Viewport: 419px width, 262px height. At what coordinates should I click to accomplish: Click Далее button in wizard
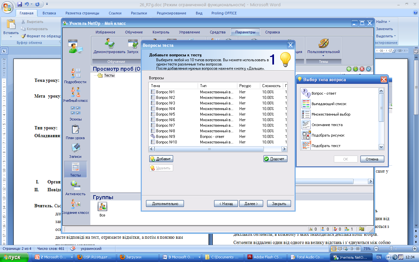tap(251, 204)
